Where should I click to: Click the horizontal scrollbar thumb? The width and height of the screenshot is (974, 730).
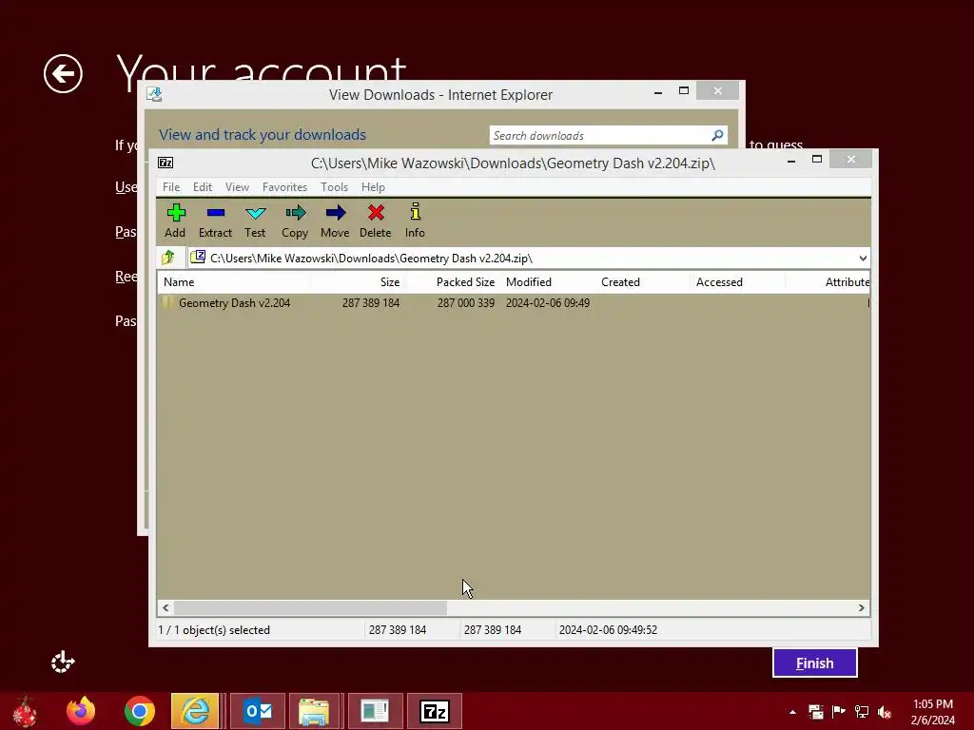click(311, 607)
